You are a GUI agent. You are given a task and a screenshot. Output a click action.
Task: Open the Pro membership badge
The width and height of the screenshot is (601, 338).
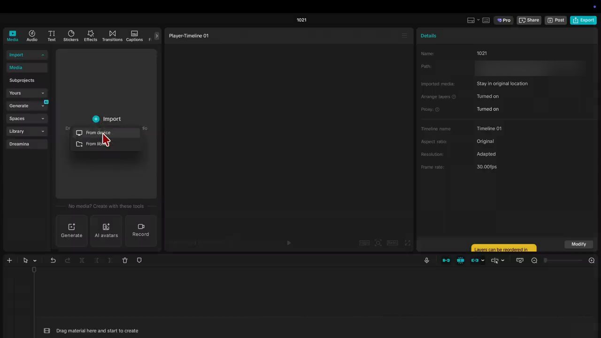point(503,20)
